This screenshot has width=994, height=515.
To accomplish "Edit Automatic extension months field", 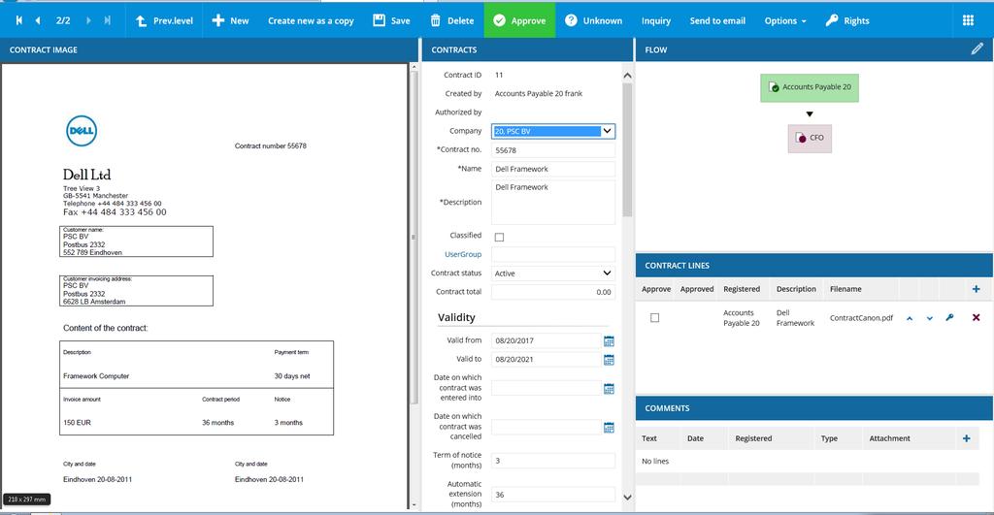I will click(552, 495).
